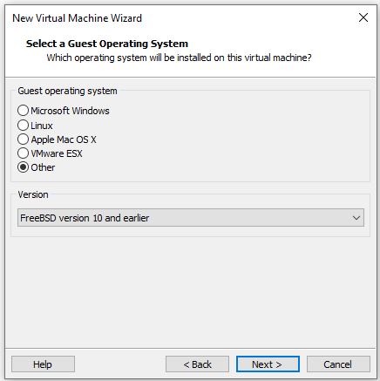Click the Version group label

coord(33,194)
